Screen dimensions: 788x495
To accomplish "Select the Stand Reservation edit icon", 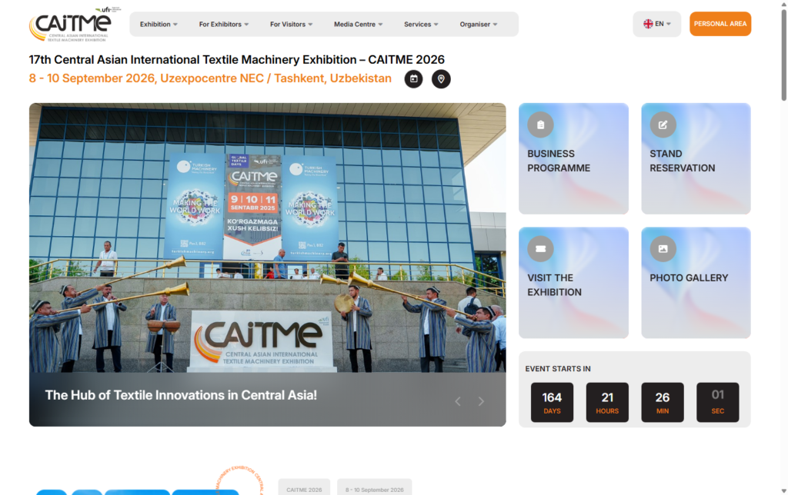I will click(x=663, y=125).
